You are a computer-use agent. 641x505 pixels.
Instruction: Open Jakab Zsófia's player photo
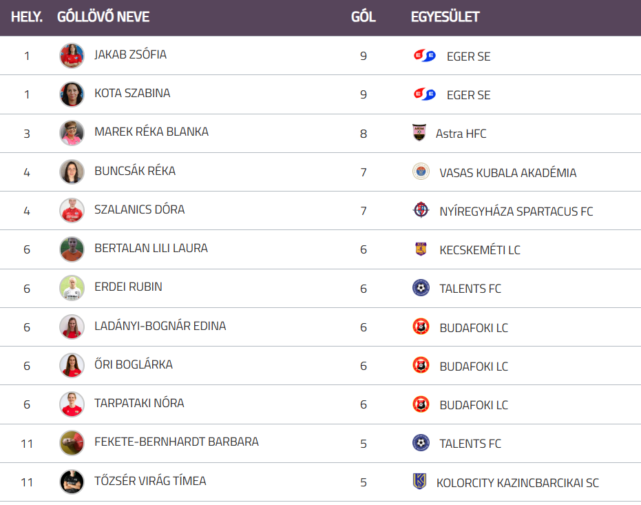tap(72, 56)
